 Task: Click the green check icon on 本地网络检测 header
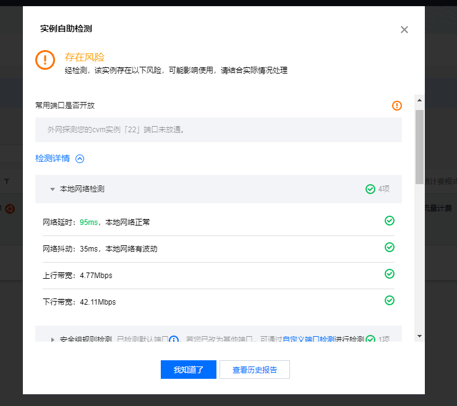370,189
